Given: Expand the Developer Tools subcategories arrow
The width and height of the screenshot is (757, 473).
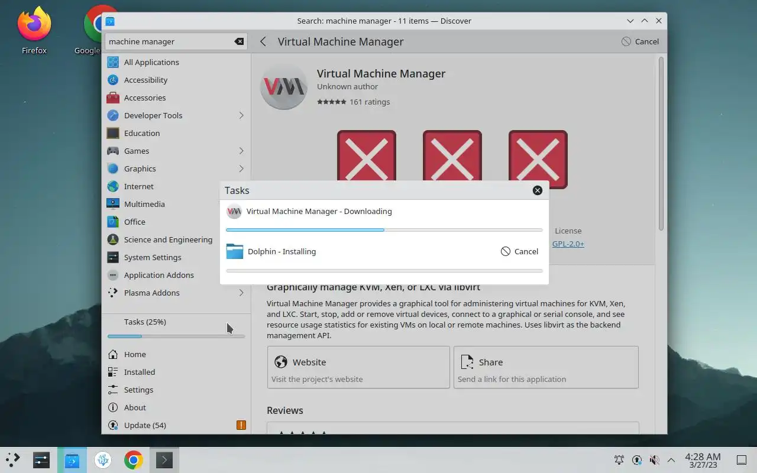Looking at the screenshot, I should click(241, 115).
